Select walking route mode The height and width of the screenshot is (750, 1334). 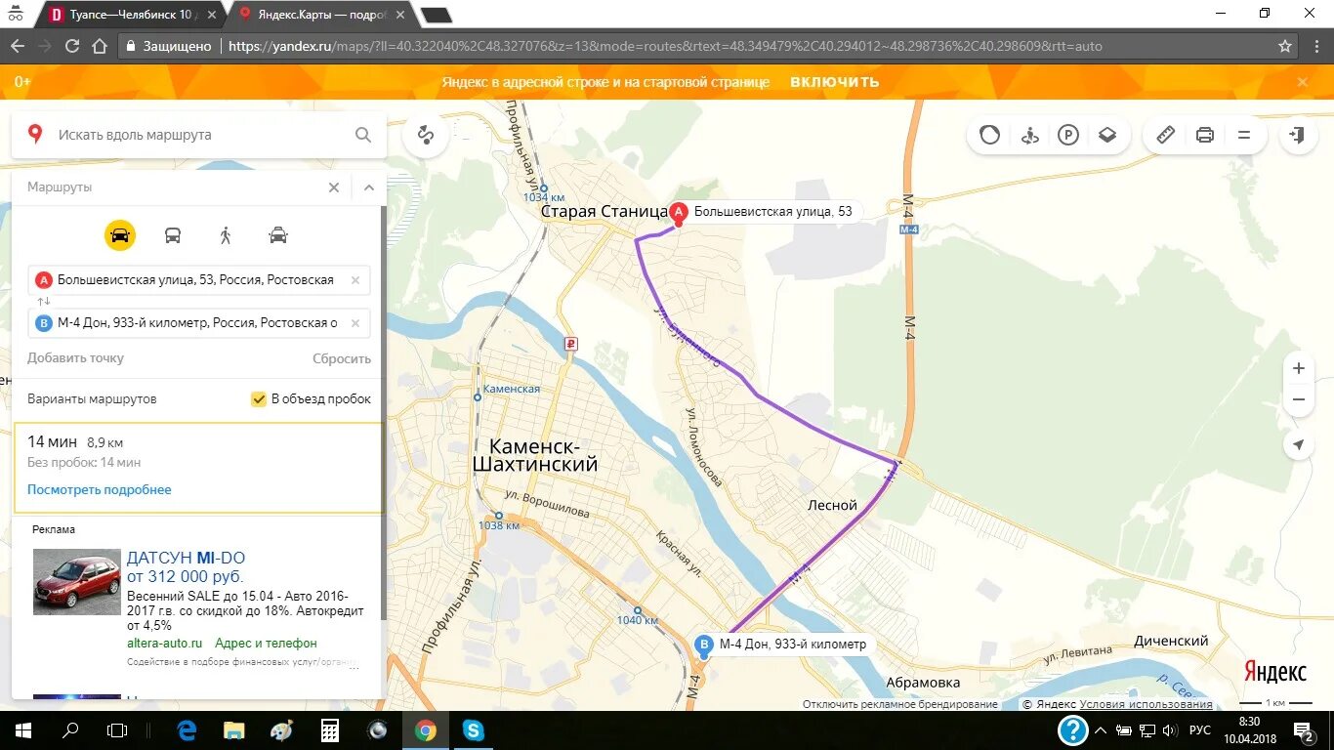coord(226,235)
